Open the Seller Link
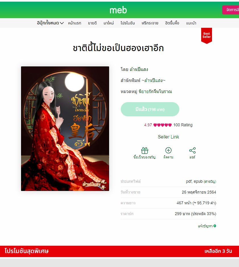The width and height of the screenshot is (239, 267). pyautogui.click(x=168, y=137)
